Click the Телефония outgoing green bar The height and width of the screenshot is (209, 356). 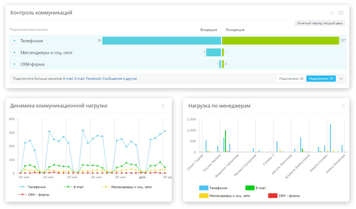point(280,40)
